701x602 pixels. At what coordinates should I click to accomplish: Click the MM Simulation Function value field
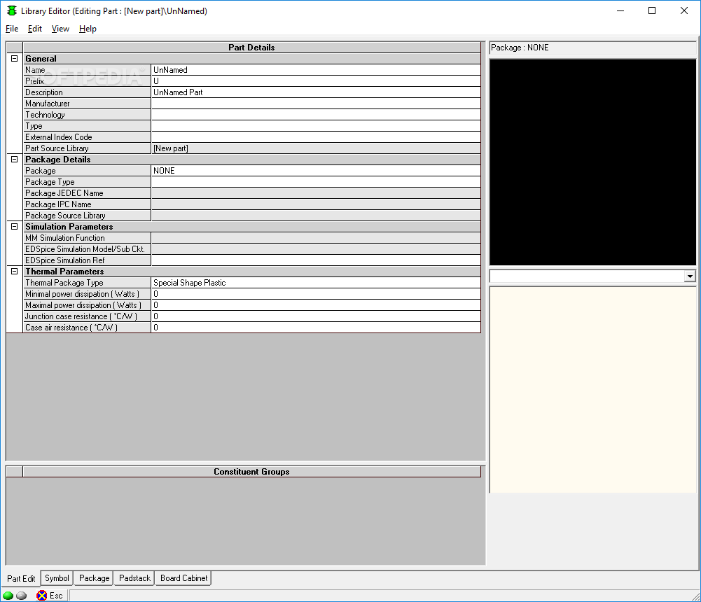tap(316, 238)
